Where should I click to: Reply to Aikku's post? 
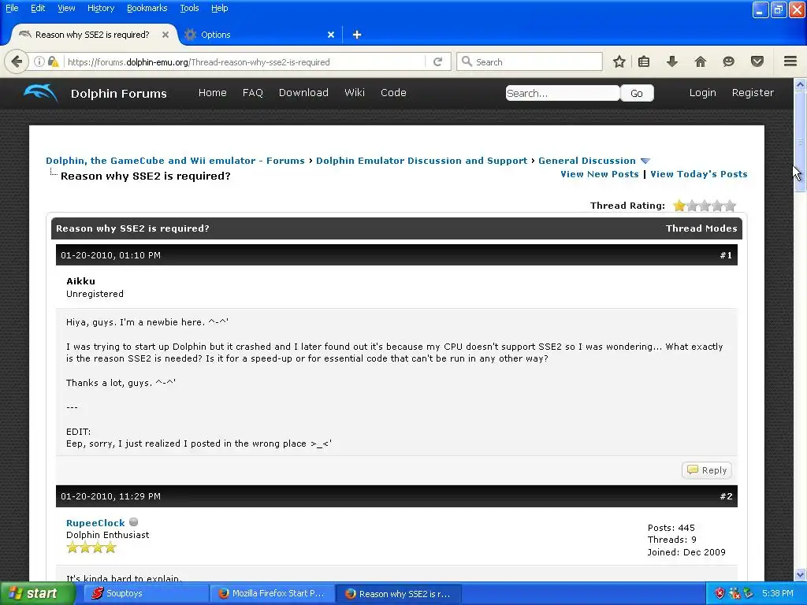(x=707, y=470)
